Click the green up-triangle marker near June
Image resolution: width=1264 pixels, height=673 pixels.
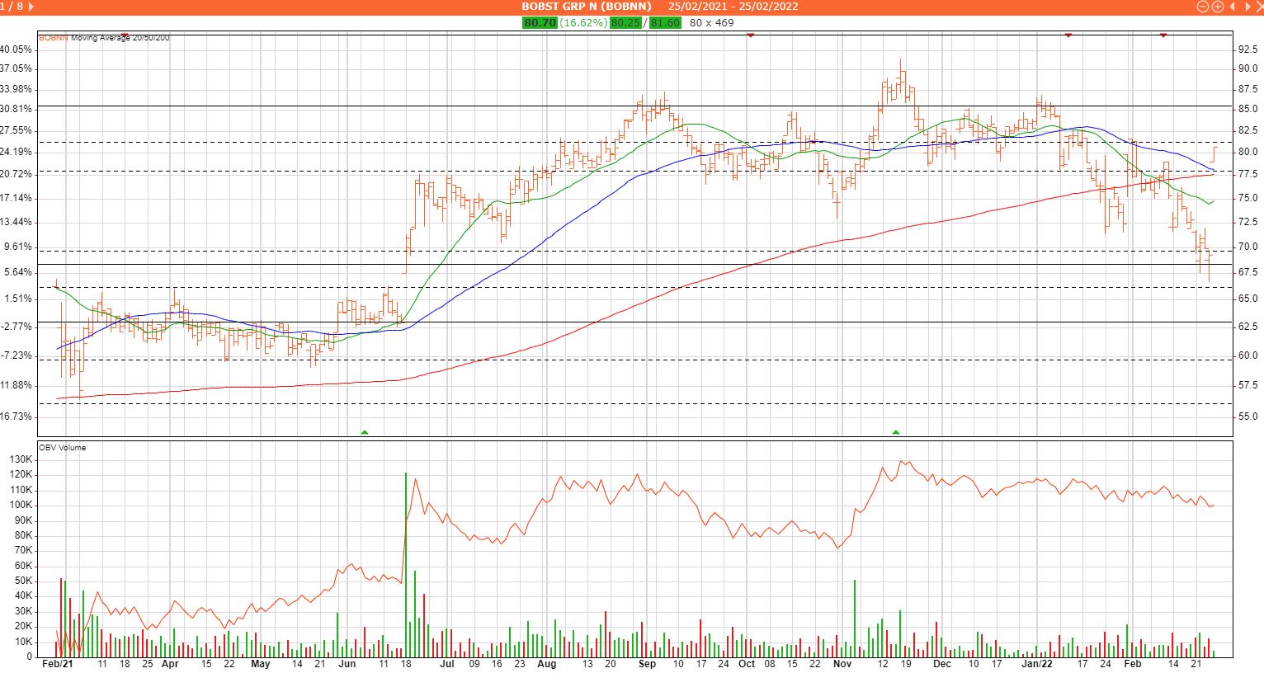pyautogui.click(x=364, y=431)
